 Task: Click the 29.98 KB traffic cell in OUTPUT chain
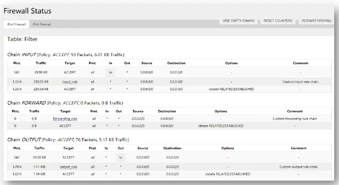point(39,157)
